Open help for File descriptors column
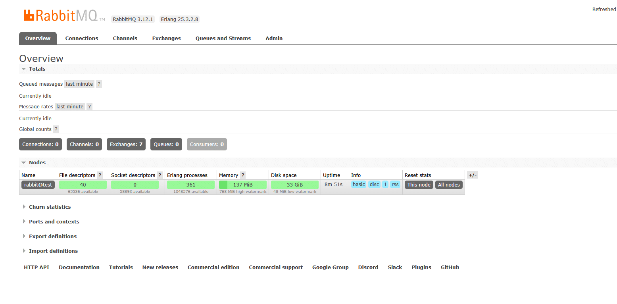Viewport: 617px width, 304px height. click(100, 175)
